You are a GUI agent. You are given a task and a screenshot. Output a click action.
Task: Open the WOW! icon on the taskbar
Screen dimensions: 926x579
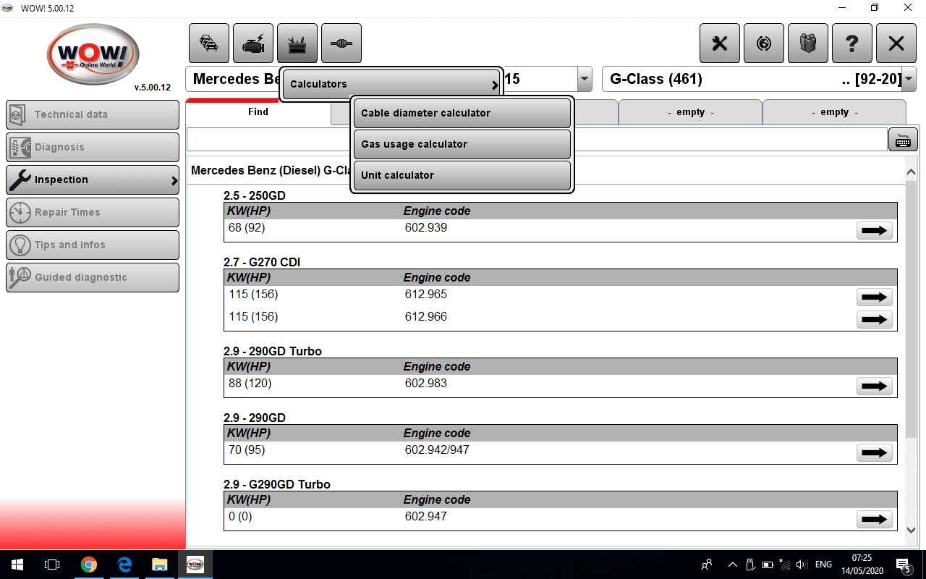(195, 565)
